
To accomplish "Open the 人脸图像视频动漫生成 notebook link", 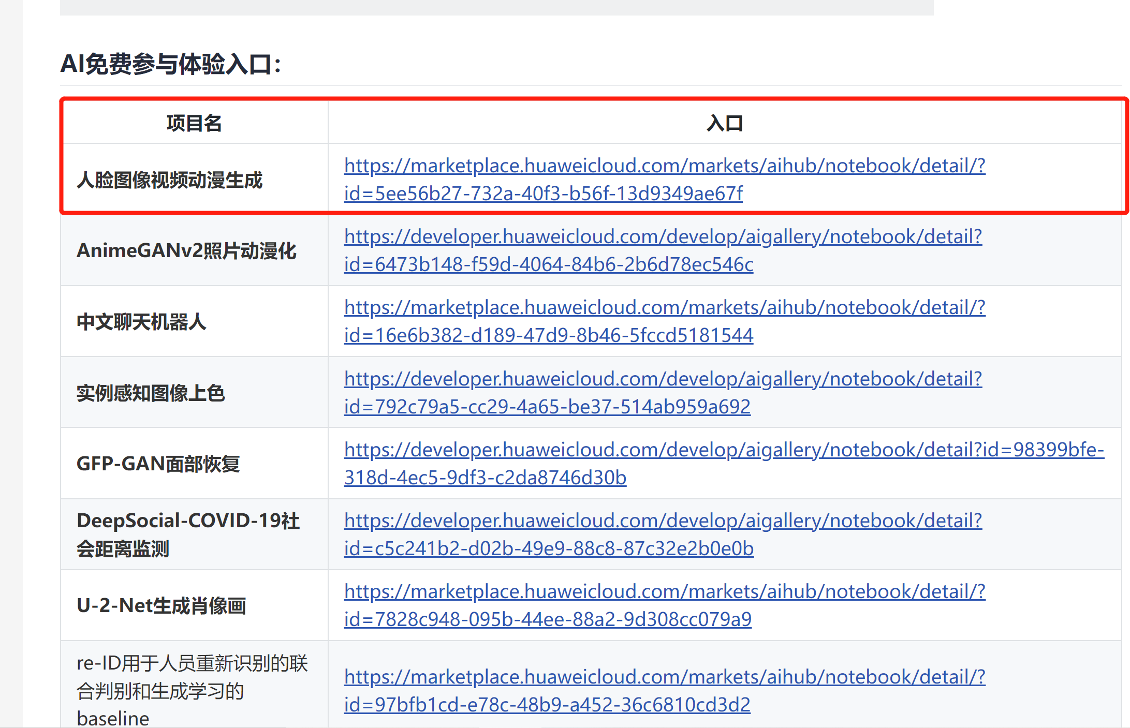I will [x=664, y=166].
